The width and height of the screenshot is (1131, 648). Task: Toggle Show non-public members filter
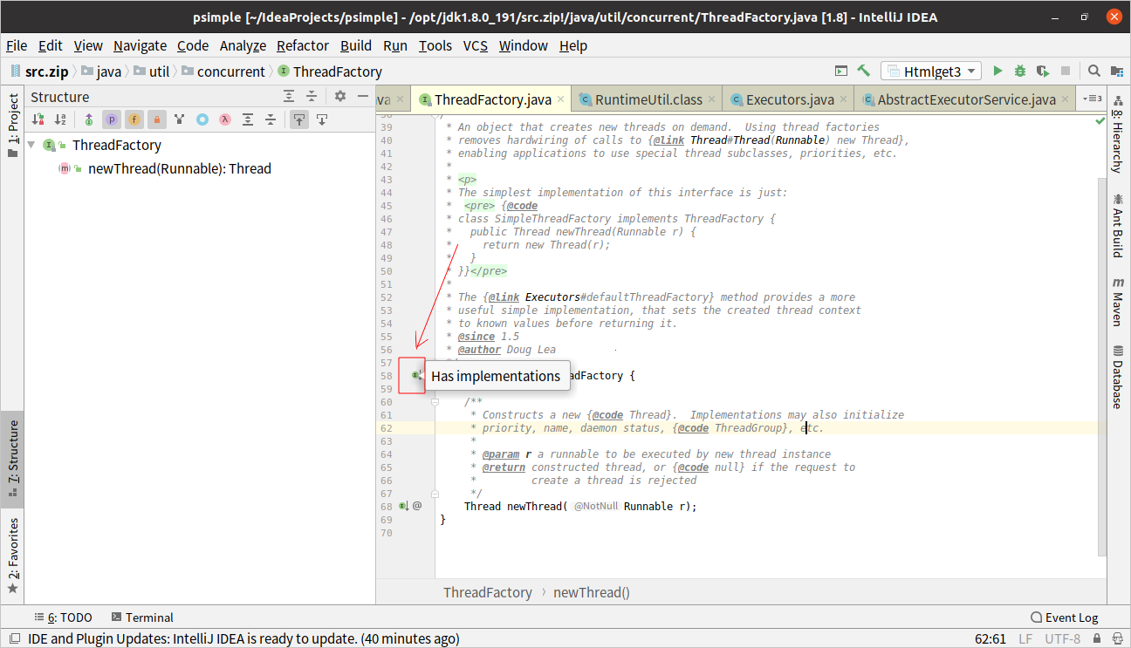(157, 119)
